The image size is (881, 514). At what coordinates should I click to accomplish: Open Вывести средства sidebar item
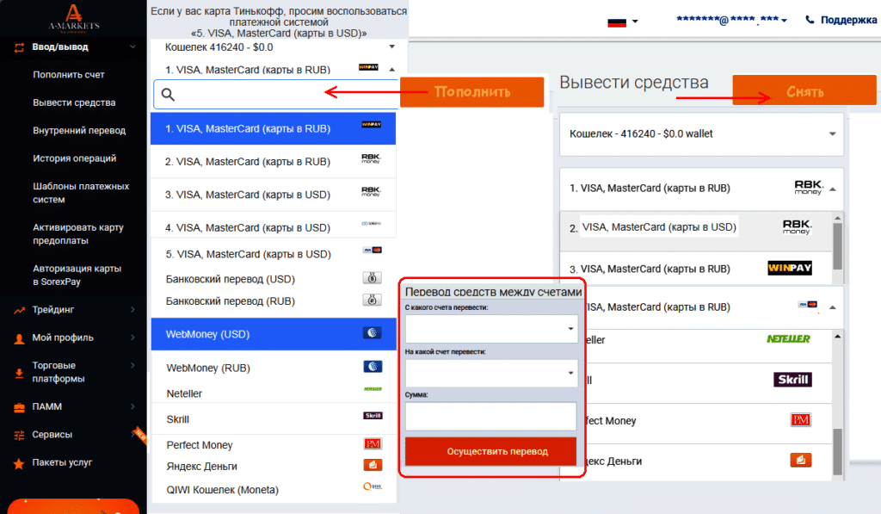[x=74, y=103]
